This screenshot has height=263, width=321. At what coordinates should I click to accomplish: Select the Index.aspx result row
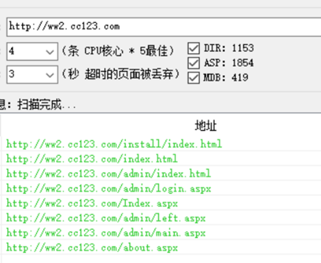(x=161, y=203)
